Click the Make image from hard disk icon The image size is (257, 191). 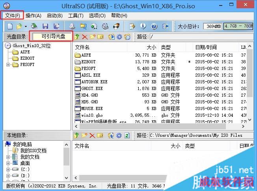pyautogui.click(x=83, y=26)
